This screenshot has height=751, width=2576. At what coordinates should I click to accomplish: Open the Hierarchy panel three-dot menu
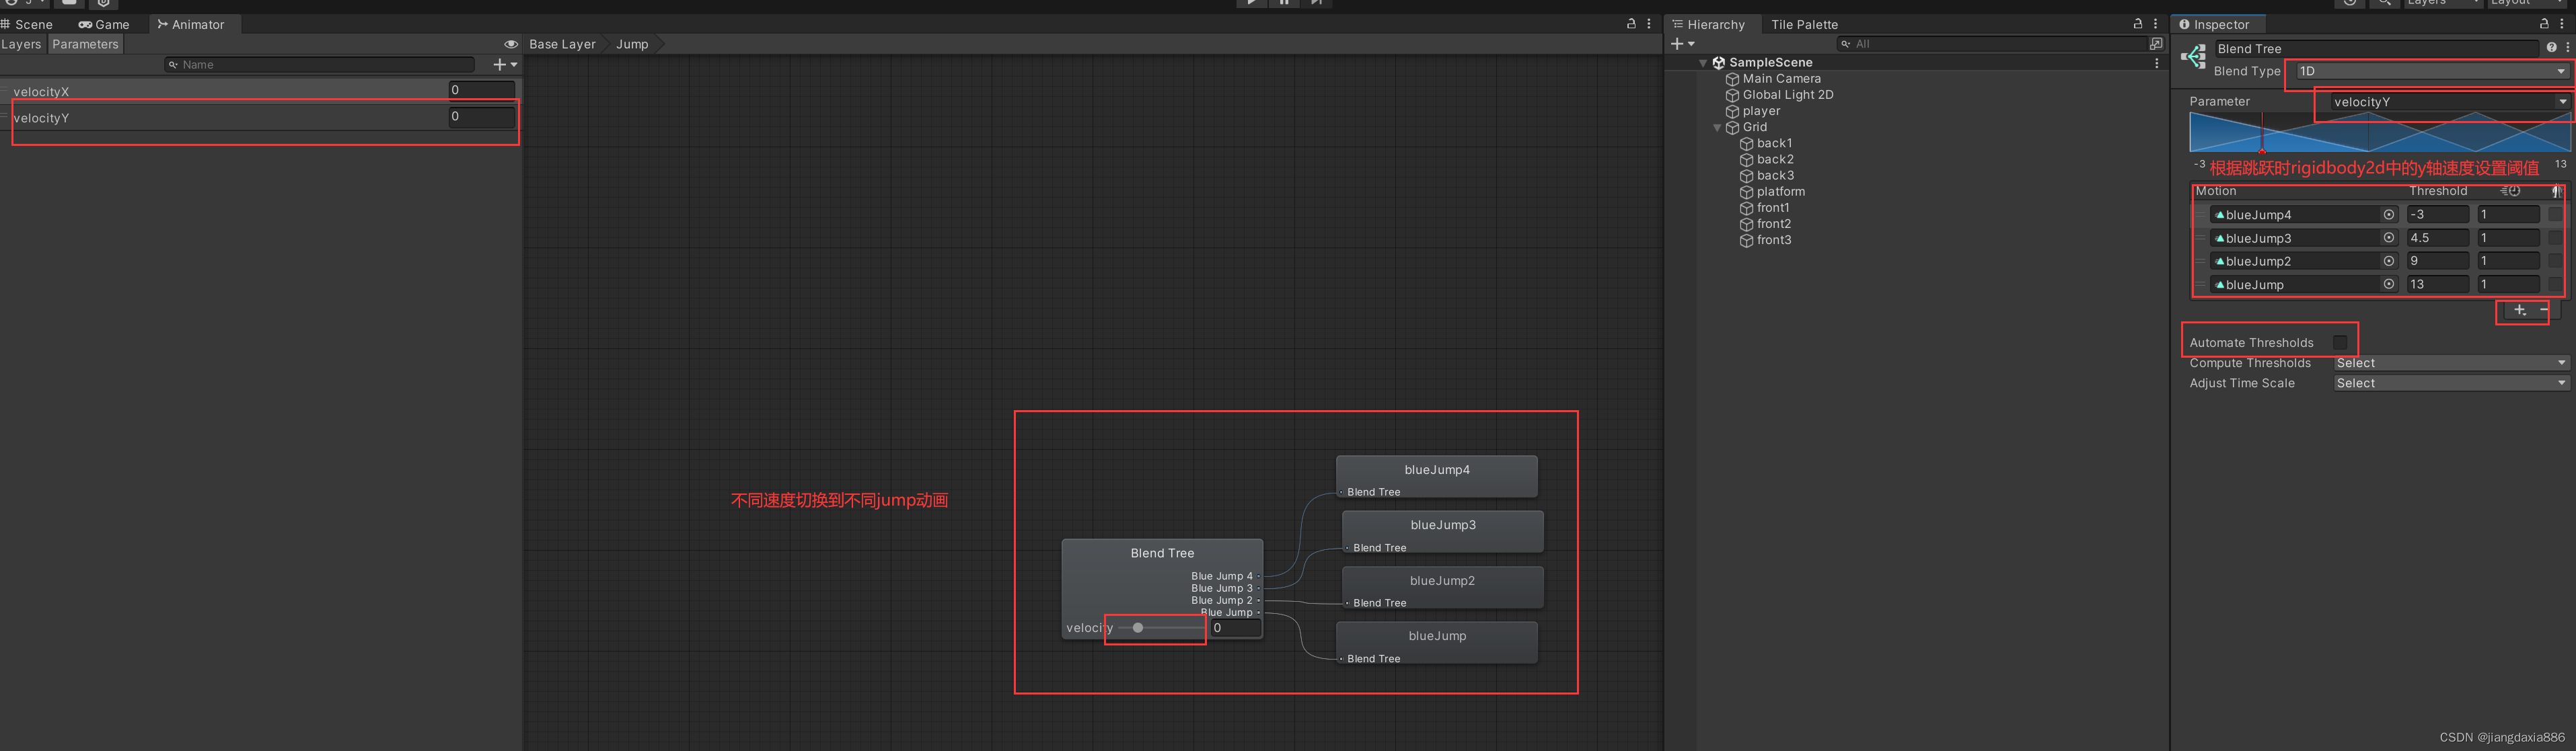click(x=2156, y=24)
